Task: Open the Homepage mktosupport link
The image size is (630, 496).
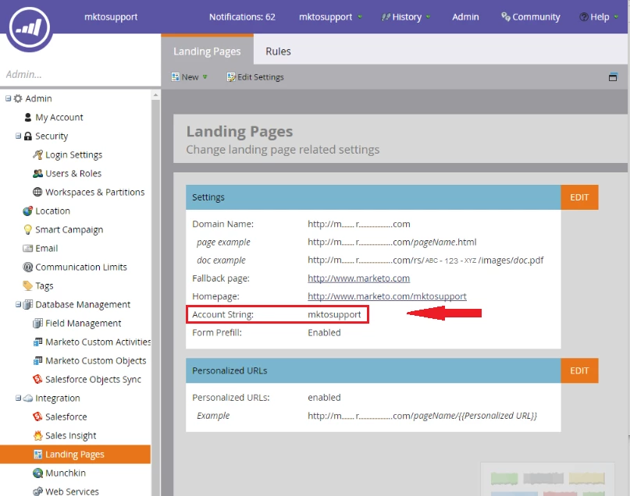Action: tap(387, 296)
